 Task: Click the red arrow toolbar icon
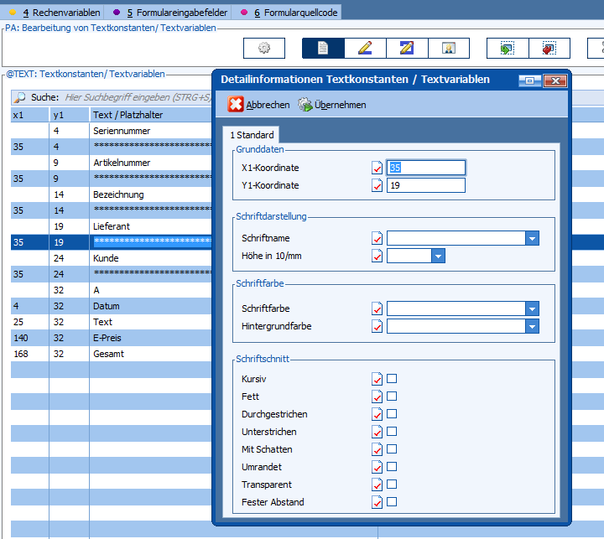549,49
